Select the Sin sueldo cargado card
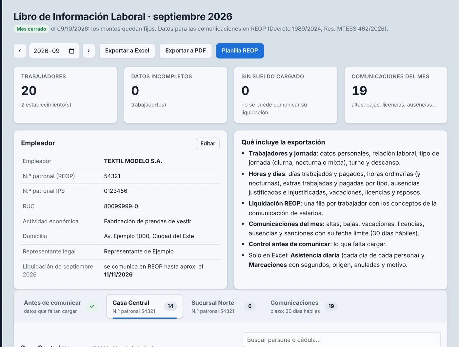 coord(286,95)
